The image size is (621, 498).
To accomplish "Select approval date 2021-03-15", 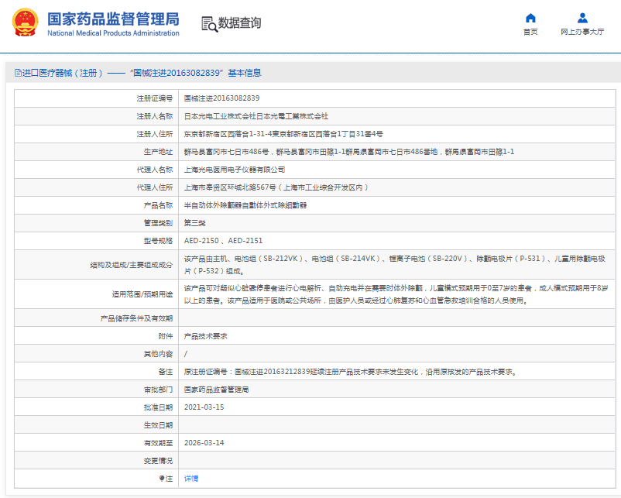I will point(204,407).
